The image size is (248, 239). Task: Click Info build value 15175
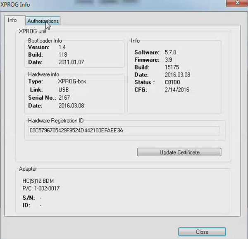(172, 67)
